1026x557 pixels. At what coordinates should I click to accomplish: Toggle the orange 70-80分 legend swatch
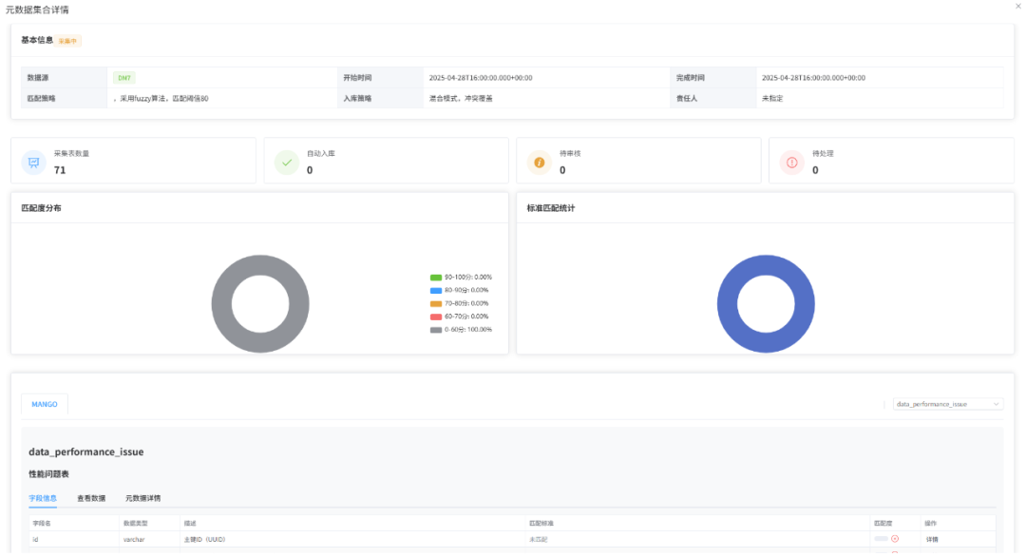pos(436,304)
